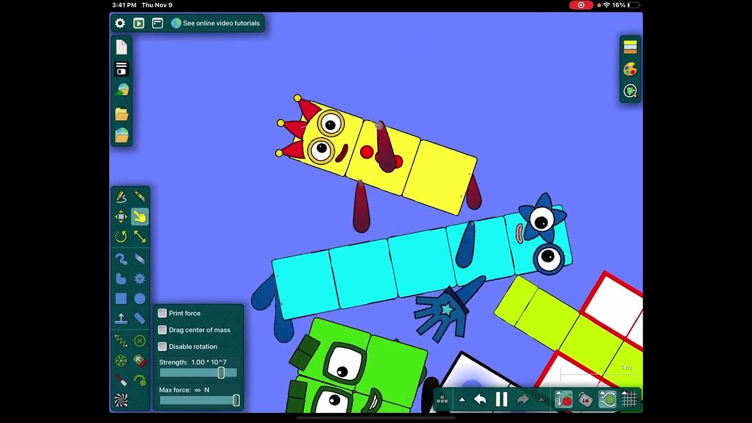Create a new scene with page icon
The height and width of the screenshot is (423, 752).
122,47
